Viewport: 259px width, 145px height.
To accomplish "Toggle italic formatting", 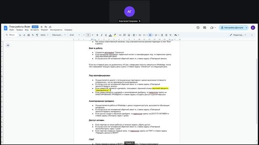I will pyautogui.click(x=102, y=35).
